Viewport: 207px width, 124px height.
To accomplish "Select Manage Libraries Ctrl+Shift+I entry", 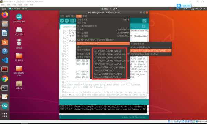I will [x=103, y=29].
